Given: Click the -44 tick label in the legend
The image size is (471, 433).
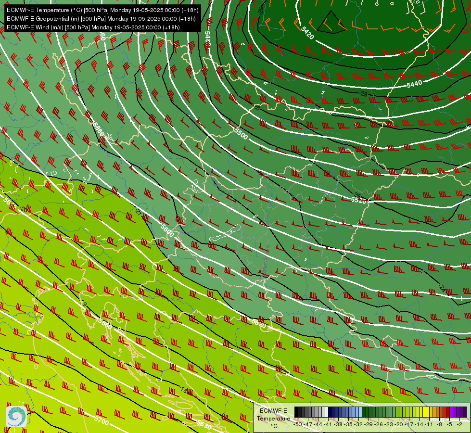Looking at the screenshot, I should 318,425.
